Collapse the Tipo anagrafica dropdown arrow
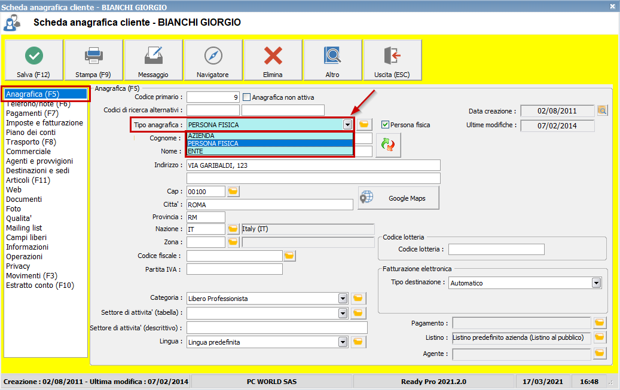The height and width of the screenshot is (390, 620). [x=347, y=125]
